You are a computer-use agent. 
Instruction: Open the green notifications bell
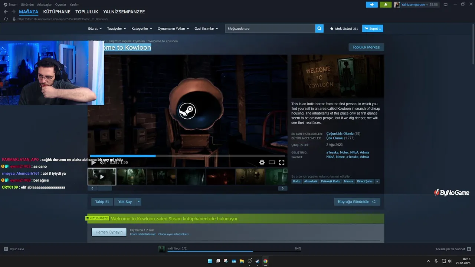tap(386, 4)
